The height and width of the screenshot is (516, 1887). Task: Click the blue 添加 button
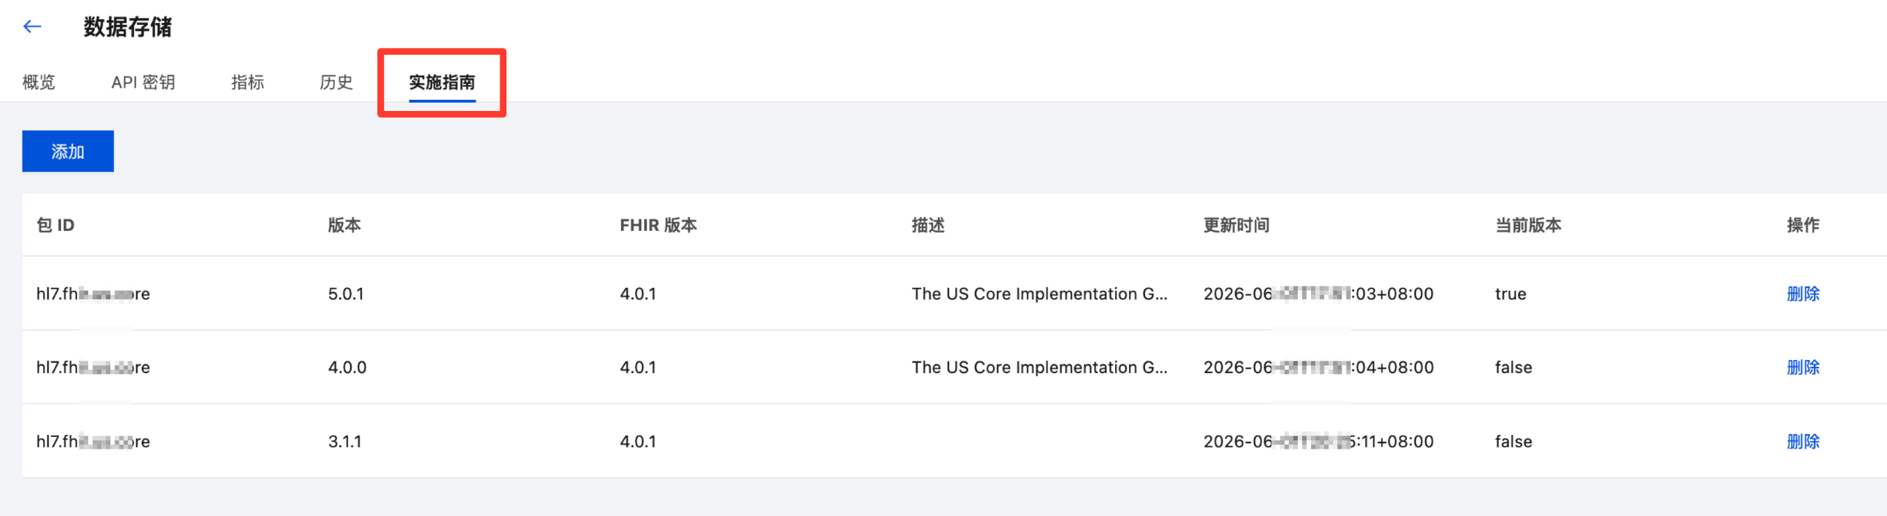(x=68, y=151)
